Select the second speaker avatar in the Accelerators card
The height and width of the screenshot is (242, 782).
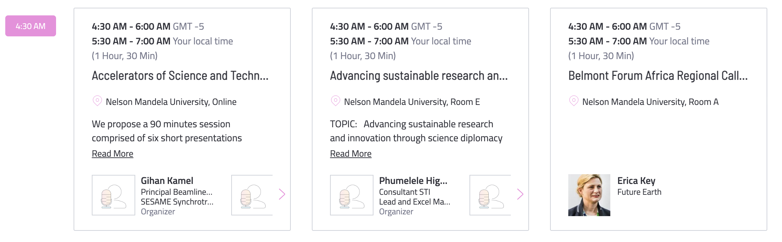point(252,195)
